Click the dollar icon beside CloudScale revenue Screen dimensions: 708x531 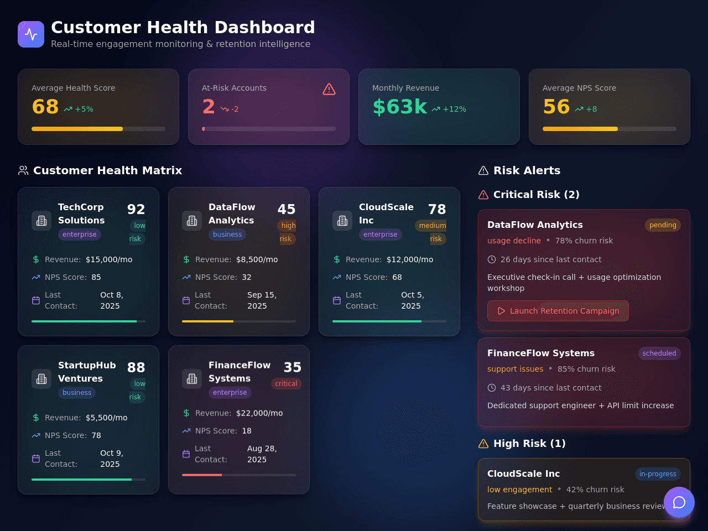(337, 259)
